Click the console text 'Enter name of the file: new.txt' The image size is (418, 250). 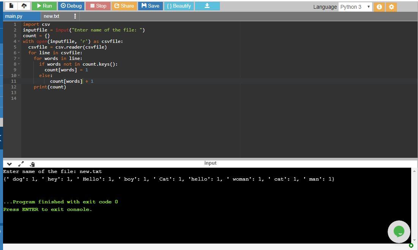click(52, 171)
